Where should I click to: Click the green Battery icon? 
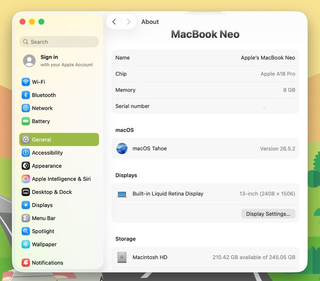[x=26, y=121]
